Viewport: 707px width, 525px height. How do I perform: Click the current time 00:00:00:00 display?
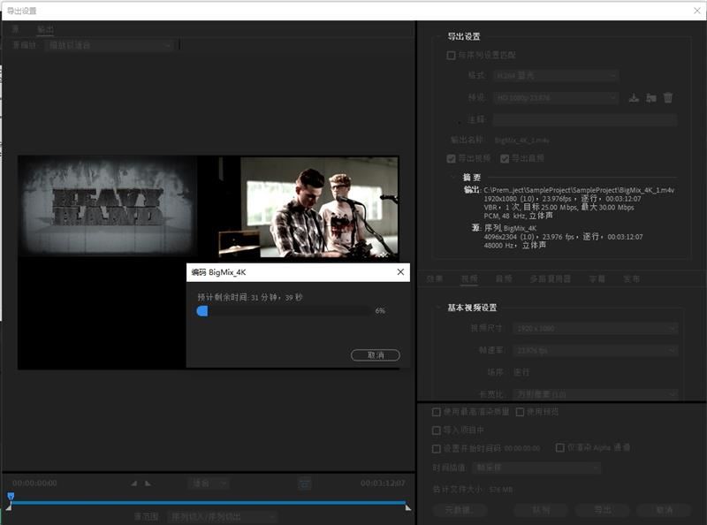pyautogui.click(x=34, y=483)
